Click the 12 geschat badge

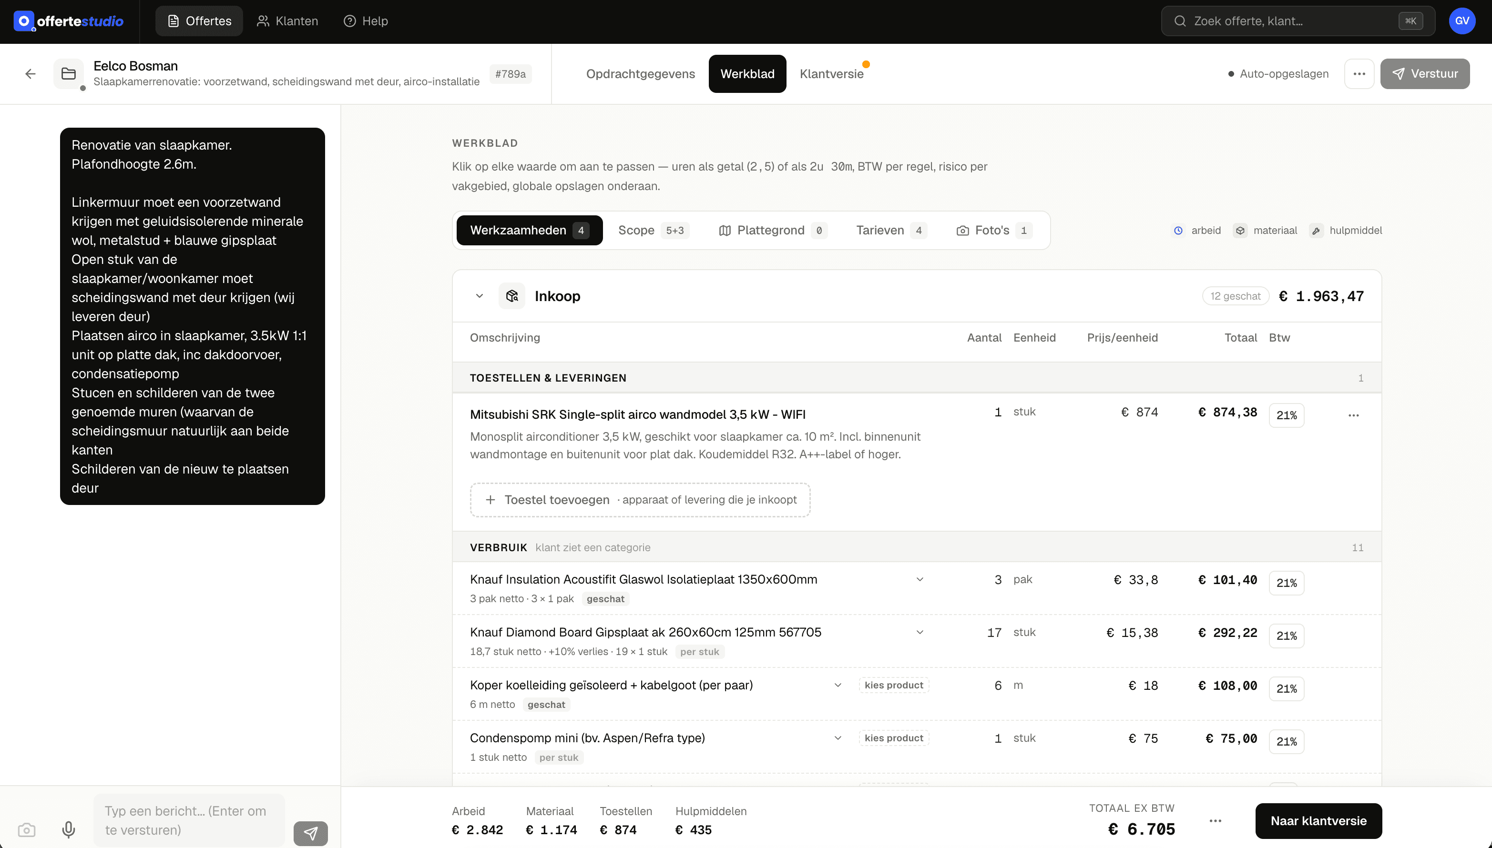pos(1235,296)
